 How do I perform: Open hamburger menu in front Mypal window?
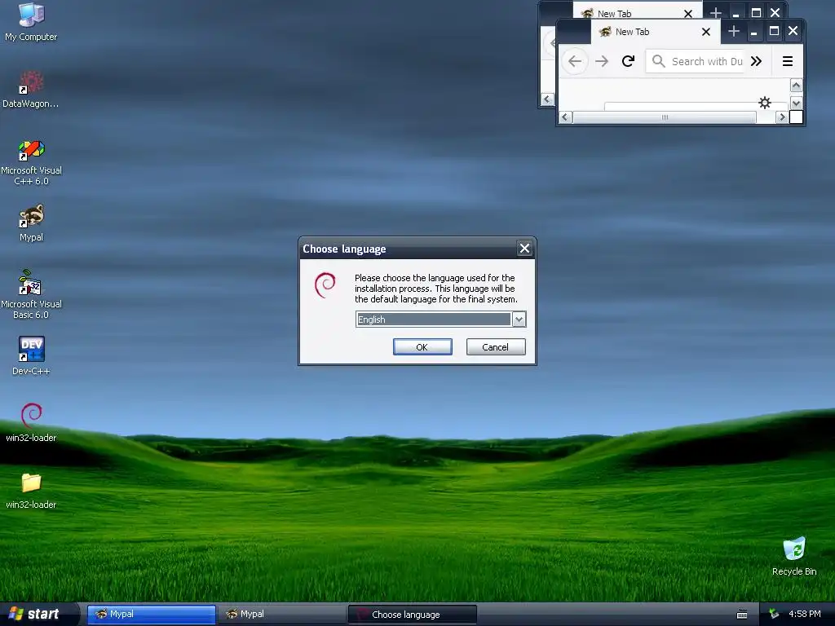pos(788,61)
